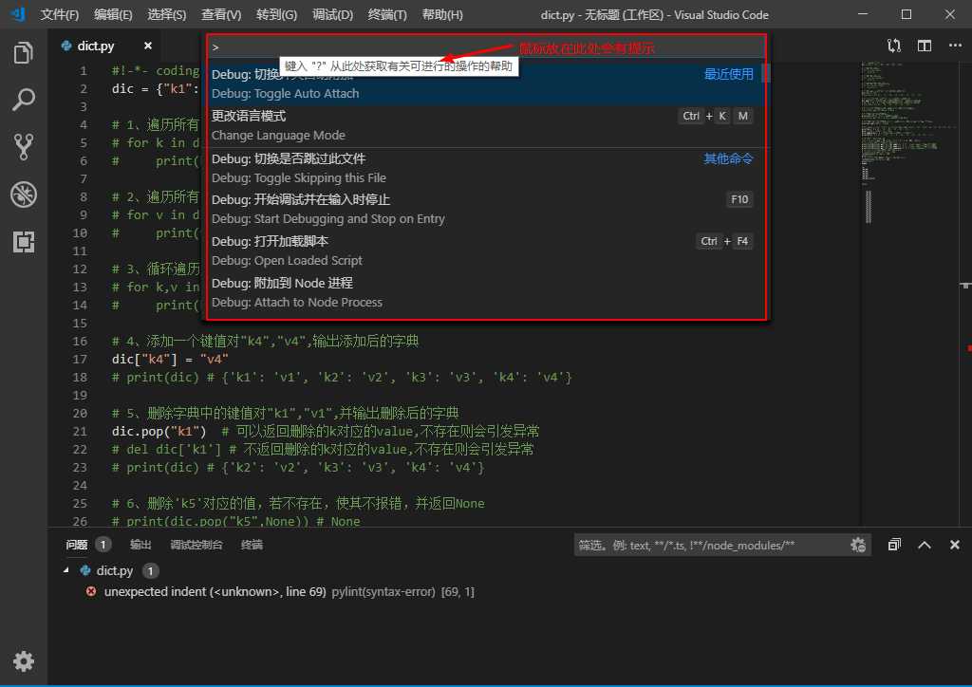Image resolution: width=972 pixels, height=687 pixels.
Task: Select Debug: Toggle Auto Attach command
Action: (487, 84)
